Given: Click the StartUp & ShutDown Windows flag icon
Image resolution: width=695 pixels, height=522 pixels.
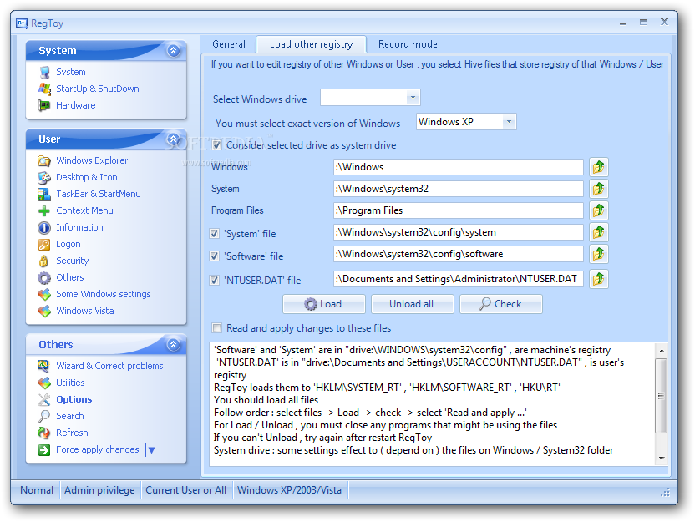Looking at the screenshot, I should [x=44, y=89].
